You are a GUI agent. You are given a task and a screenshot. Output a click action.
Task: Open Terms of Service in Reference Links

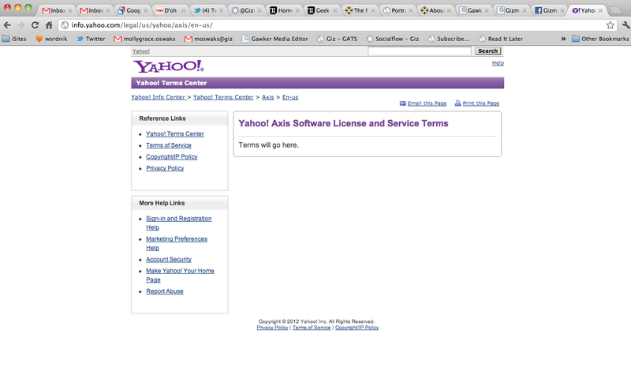[168, 145]
